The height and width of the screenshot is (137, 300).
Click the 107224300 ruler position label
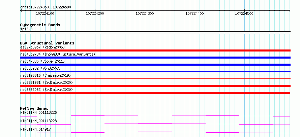145,13
